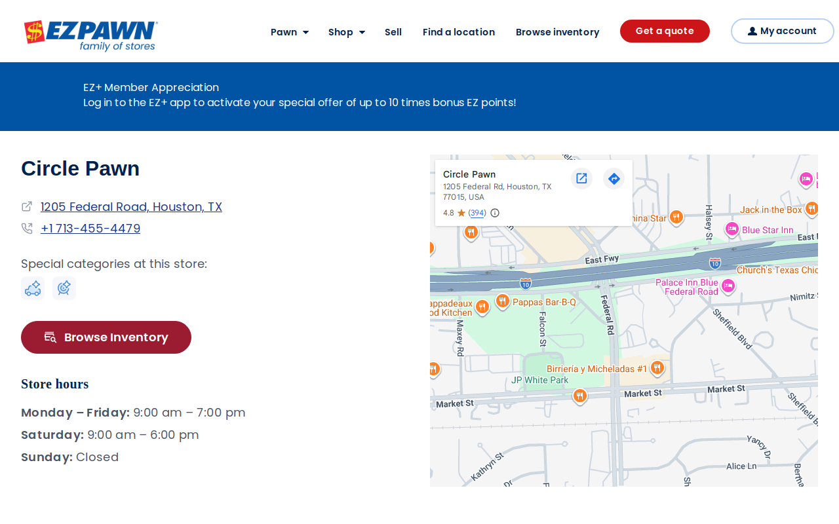Select the Pappadeaux Seafood Kitchen restaurant pin
839x524 pixels.
point(482,307)
